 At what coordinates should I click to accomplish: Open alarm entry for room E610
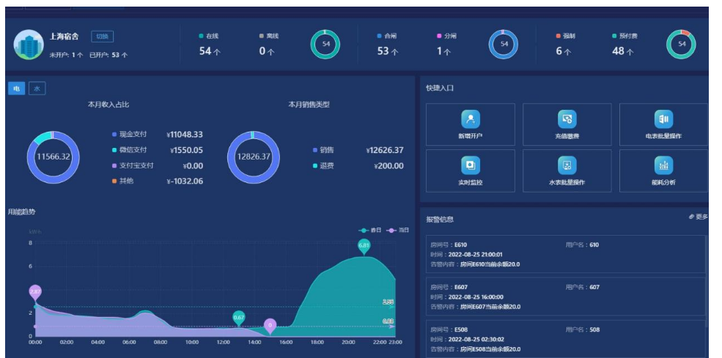click(x=563, y=254)
